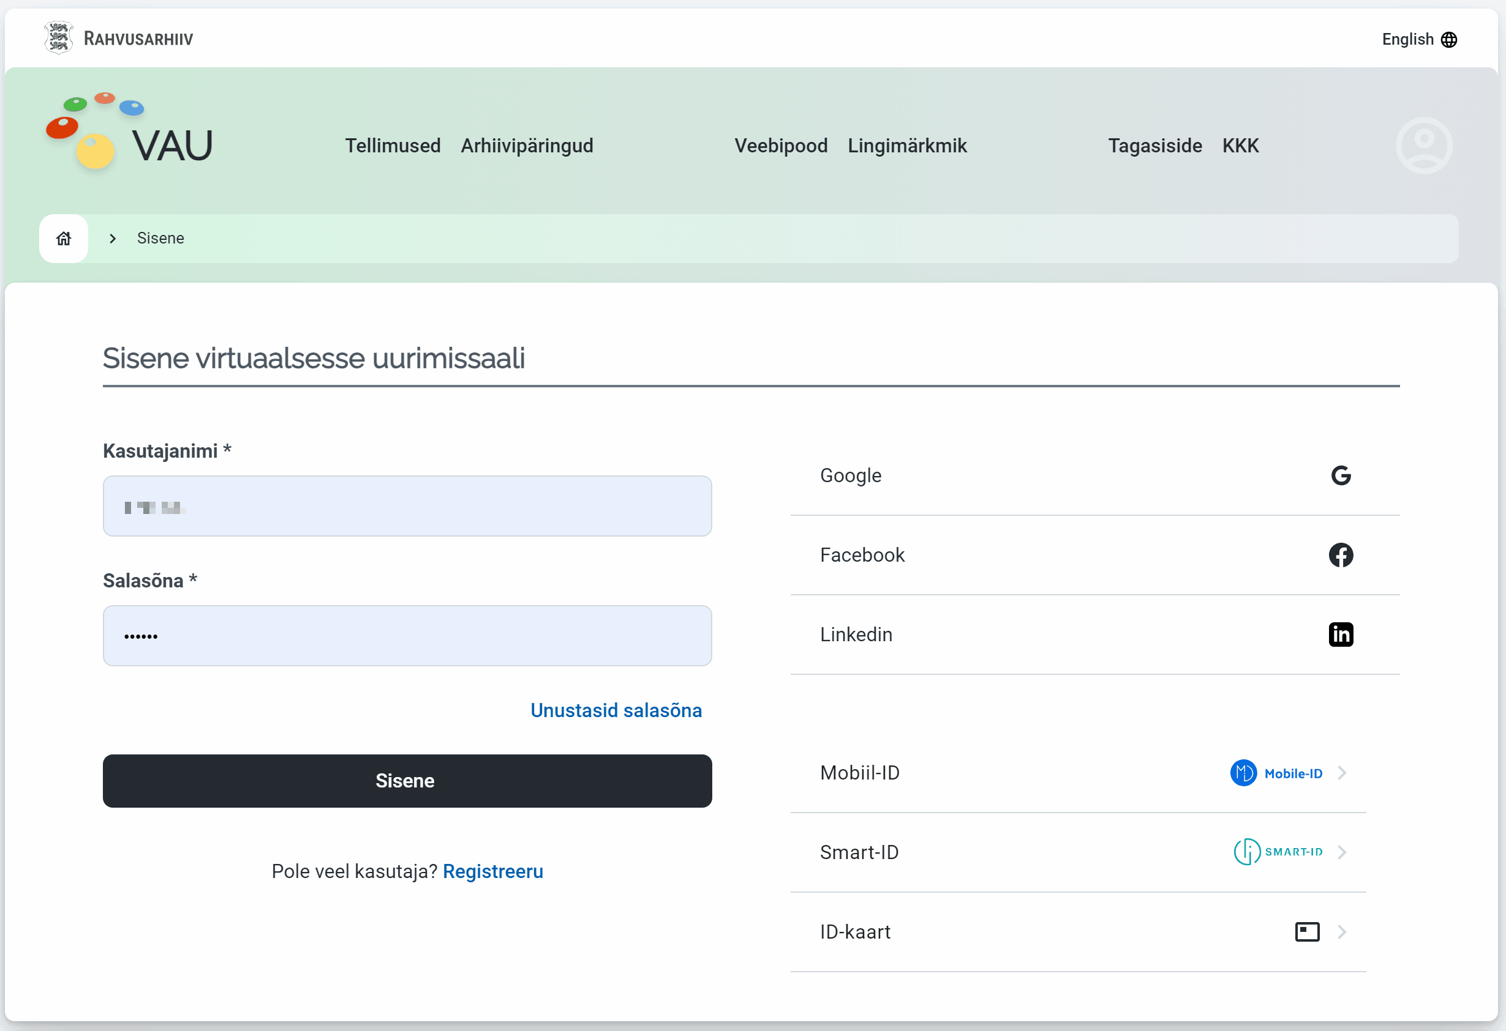Select the LinkedIn login icon
1506x1031 pixels.
coord(1341,634)
